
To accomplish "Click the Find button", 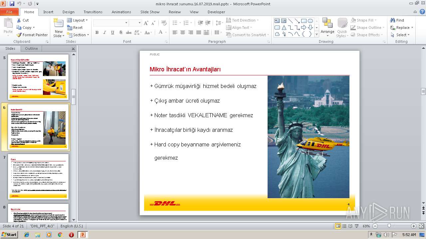I will (x=397, y=20).
